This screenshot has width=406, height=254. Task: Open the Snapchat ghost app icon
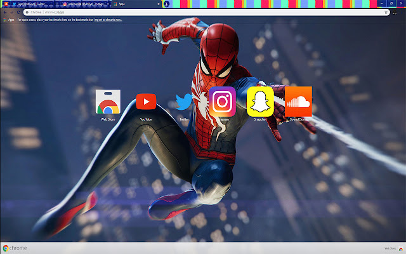[260, 102]
